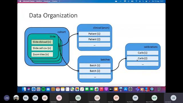Open Mail app in the dock
This screenshot has height=103, width=183.
click(x=48, y=89)
